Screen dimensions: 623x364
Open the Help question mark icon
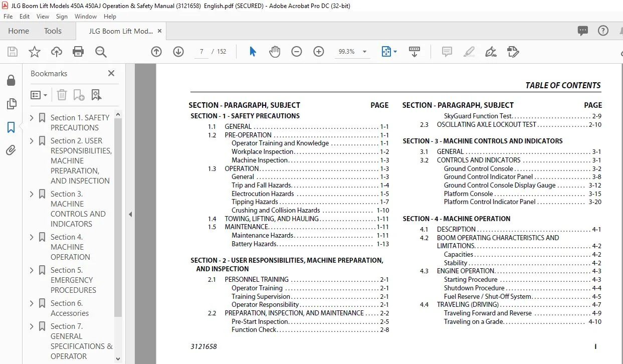coord(603,31)
